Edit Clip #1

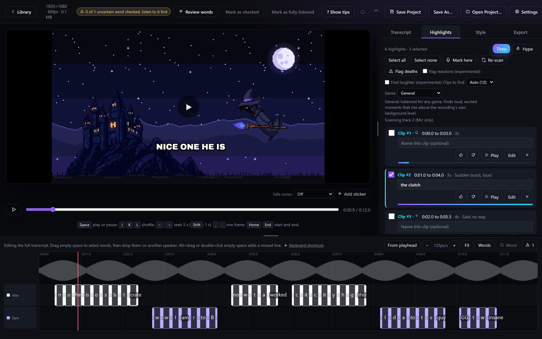[x=512, y=155]
